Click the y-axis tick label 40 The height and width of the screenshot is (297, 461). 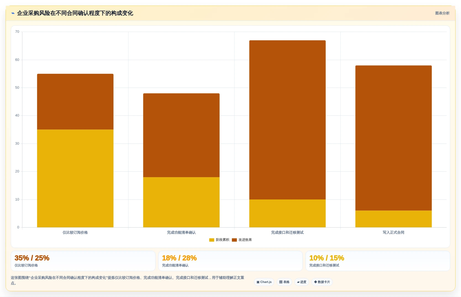(17, 115)
